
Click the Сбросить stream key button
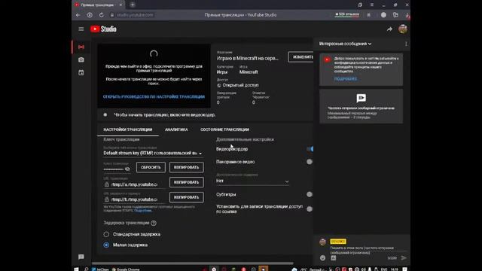(151, 167)
